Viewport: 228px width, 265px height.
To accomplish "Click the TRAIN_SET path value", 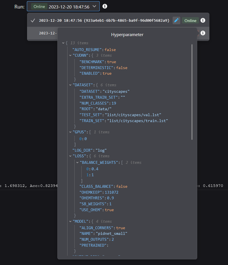I will coord(137,121).
